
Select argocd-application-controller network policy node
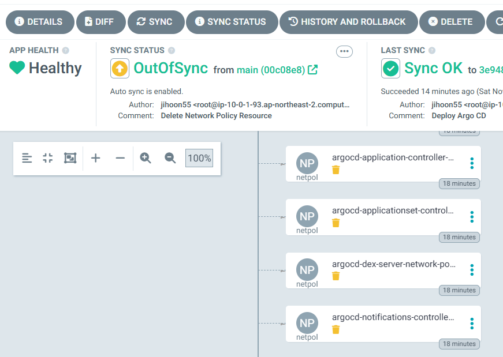pos(383,164)
